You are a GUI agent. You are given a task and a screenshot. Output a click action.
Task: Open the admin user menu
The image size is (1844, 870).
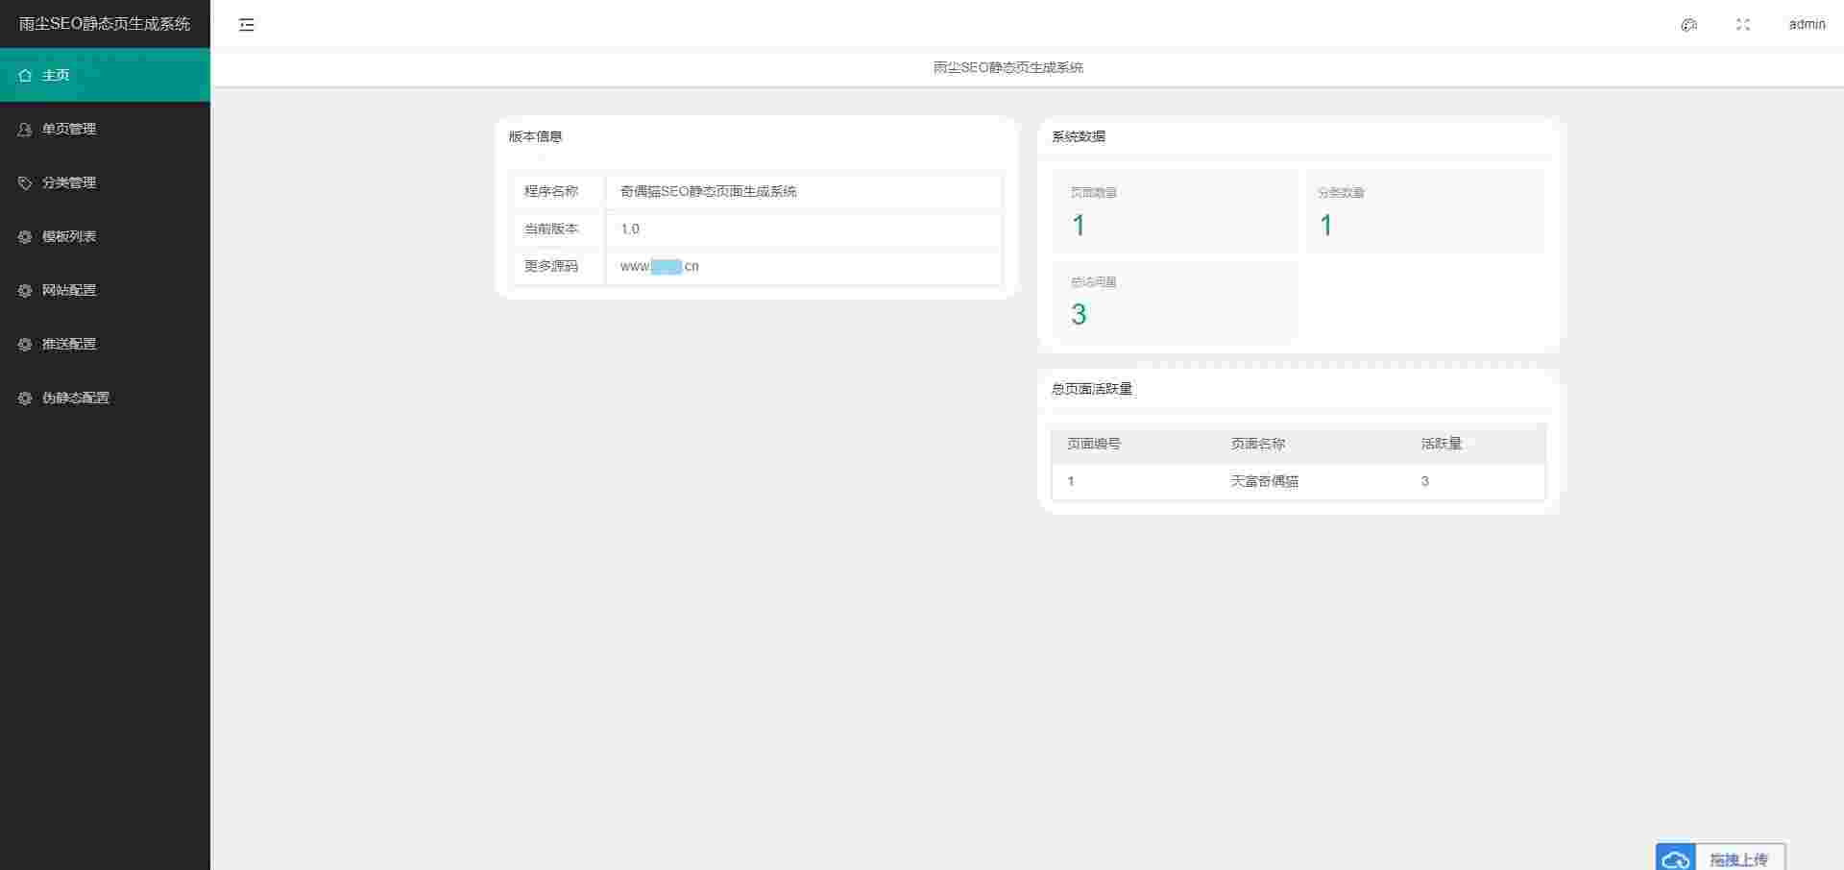click(x=1807, y=24)
